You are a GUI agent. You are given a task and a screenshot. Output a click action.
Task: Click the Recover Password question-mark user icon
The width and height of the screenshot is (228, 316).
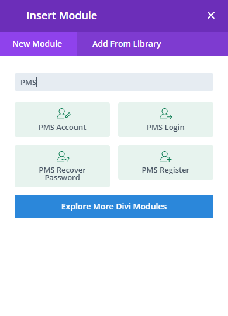[x=63, y=157]
